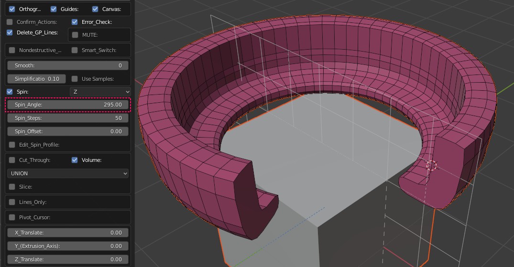Click the Spin_Angle field
The height and width of the screenshot is (267, 514).
click(68, 105)
